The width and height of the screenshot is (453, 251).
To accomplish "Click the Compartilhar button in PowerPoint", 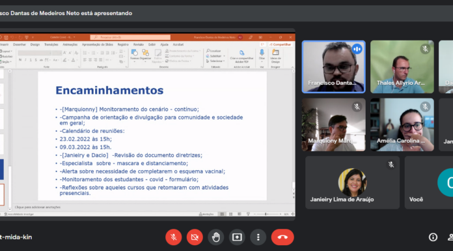I will point(281,44).
